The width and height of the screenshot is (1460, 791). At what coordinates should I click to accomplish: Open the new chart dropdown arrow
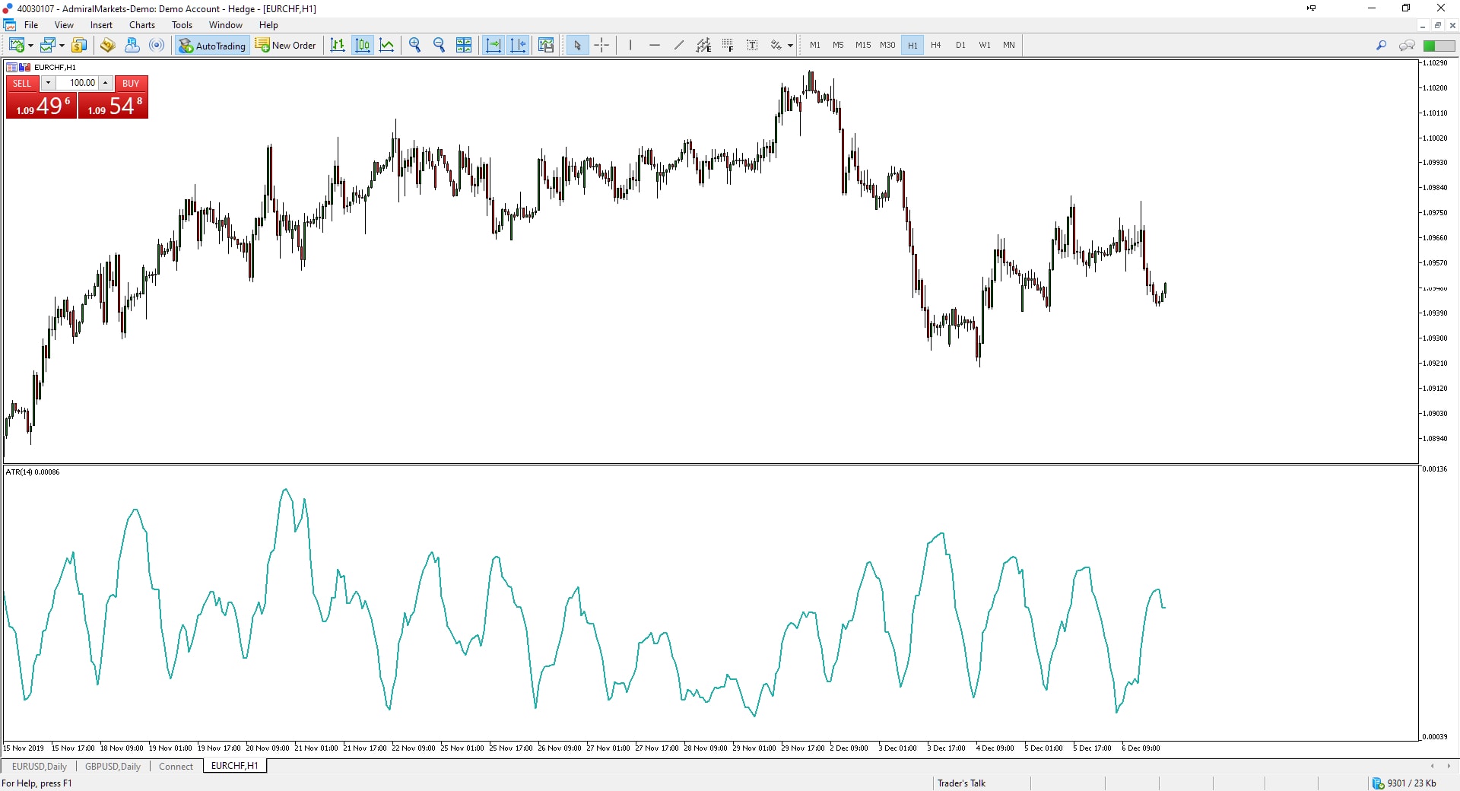(30, 46)
